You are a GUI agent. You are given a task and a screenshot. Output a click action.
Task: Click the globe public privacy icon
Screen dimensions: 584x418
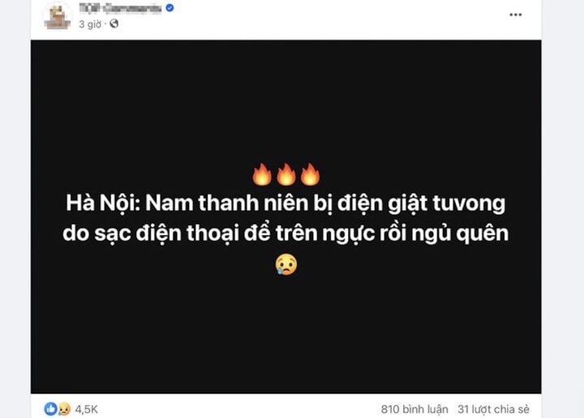[x=114, y=23]
